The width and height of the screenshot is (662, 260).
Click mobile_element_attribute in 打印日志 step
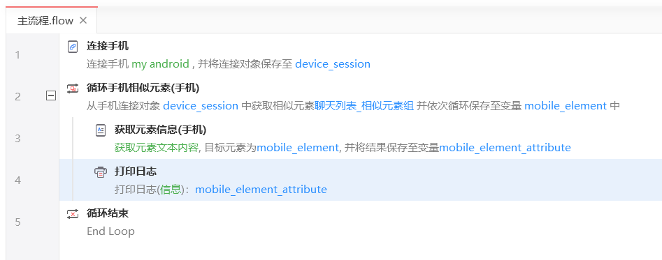pos(261,190)
